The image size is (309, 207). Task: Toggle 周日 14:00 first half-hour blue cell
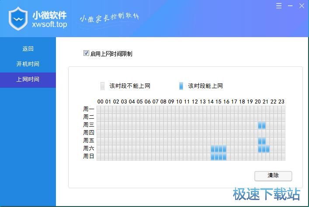tap(213, 157)
